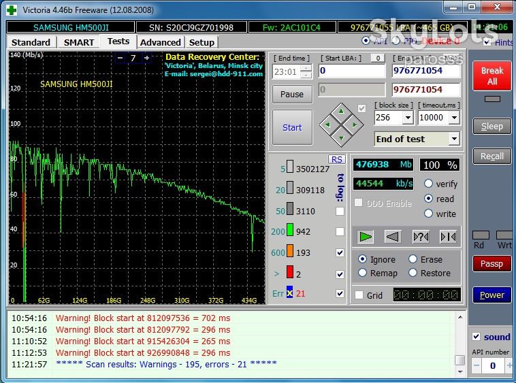Click the reverse scan arrow button

pos(393,236)
